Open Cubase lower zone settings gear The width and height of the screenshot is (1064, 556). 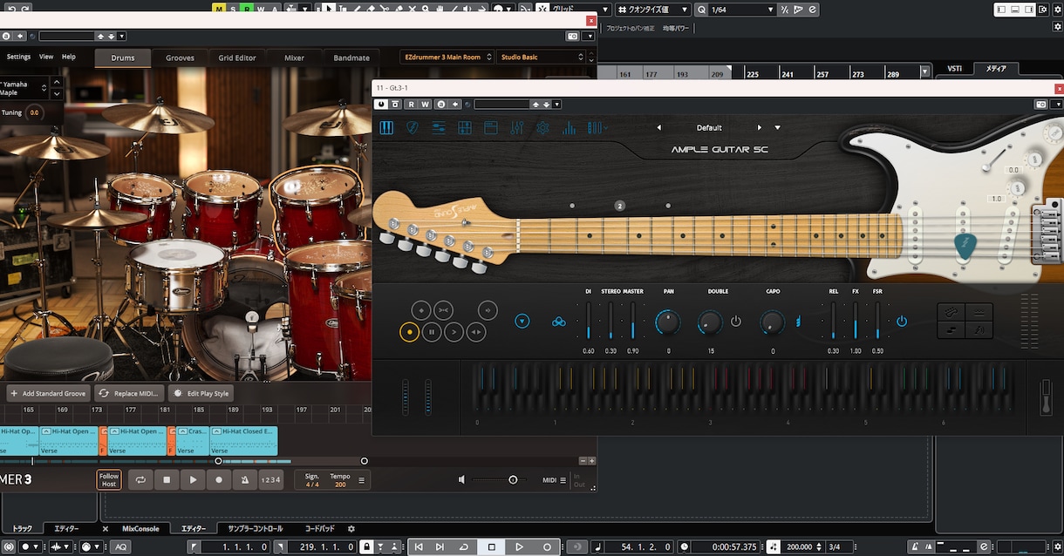[x=351, y=528]
